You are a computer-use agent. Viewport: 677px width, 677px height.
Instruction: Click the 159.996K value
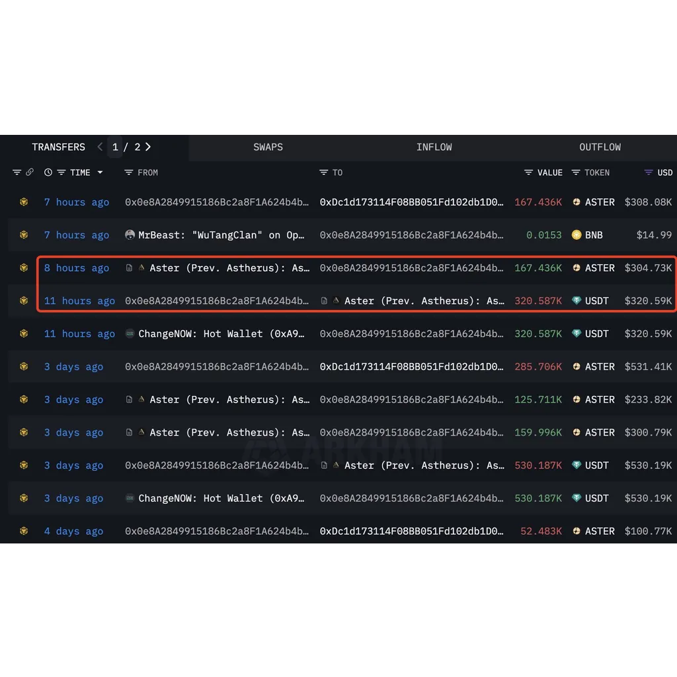[x=538, y=432]
